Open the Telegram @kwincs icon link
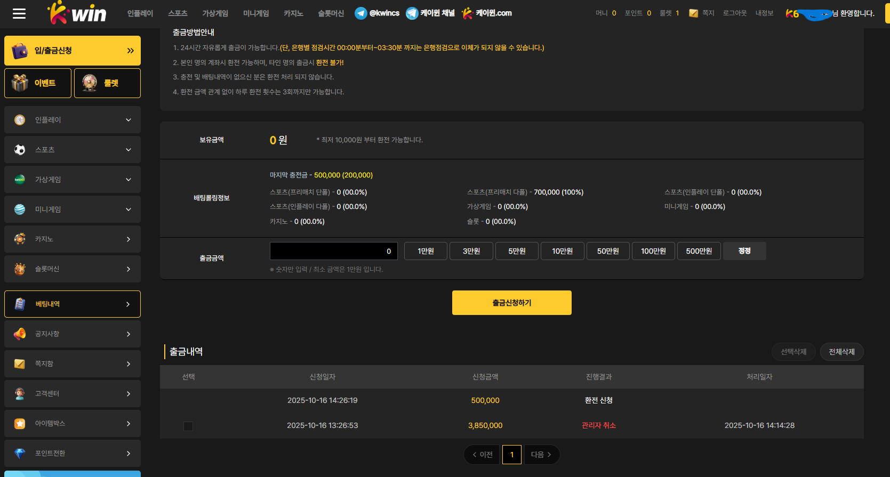 [x=361, y=13]
